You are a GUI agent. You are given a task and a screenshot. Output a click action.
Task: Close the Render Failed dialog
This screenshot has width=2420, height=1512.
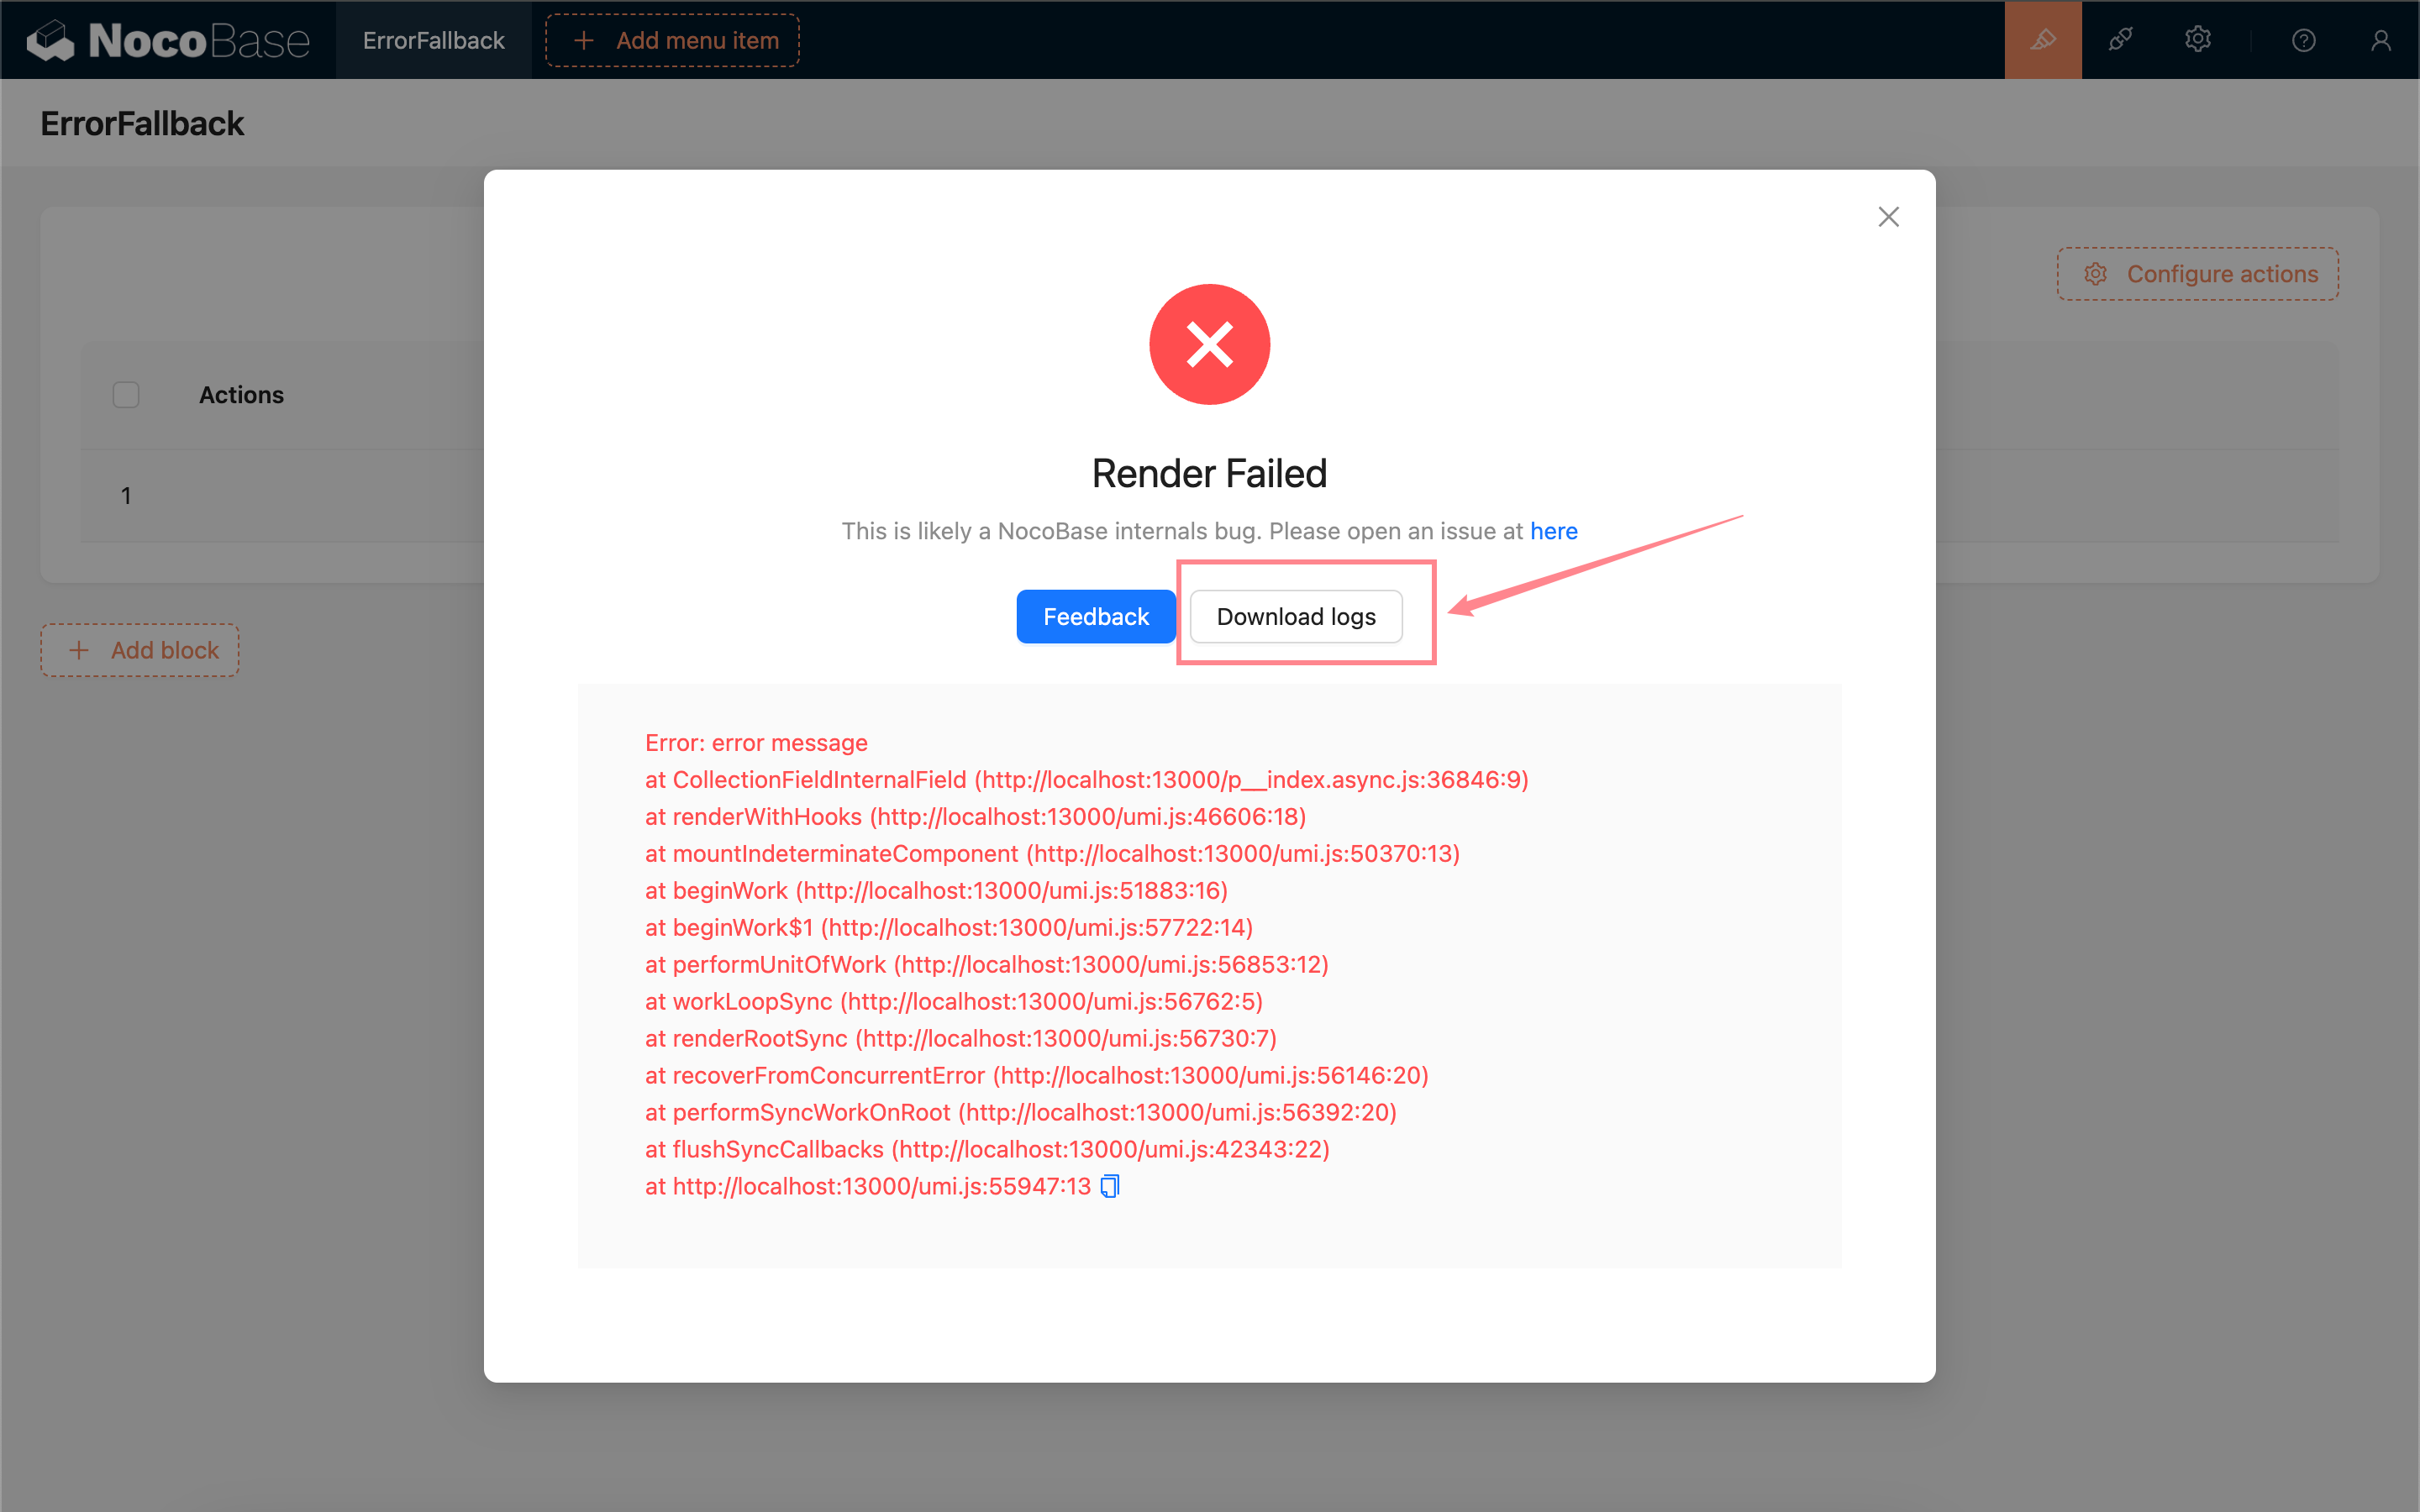(x=1889, y=218)
